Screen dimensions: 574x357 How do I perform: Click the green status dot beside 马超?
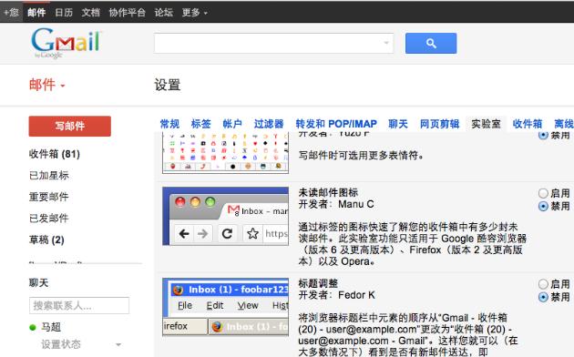point(33,327)
